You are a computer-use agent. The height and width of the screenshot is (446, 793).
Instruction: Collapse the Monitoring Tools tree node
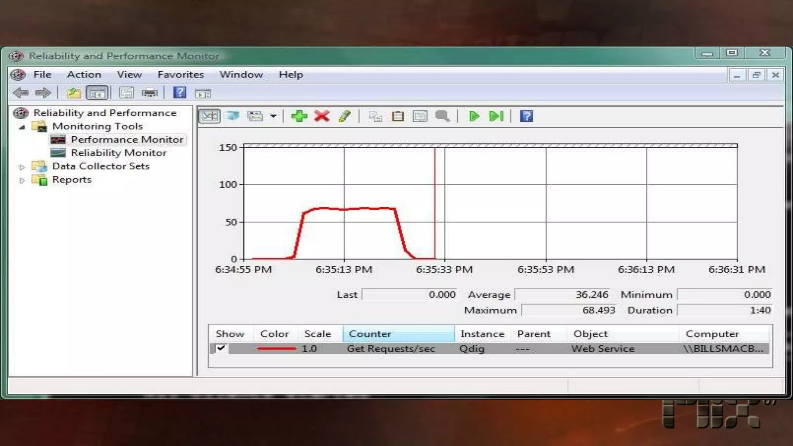pyautogui.click(x=22, y=127)
